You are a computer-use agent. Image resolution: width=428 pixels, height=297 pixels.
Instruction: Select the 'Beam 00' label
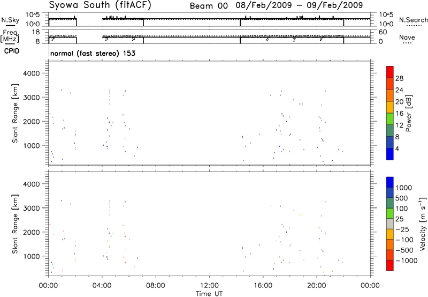[x=209, y=6]
